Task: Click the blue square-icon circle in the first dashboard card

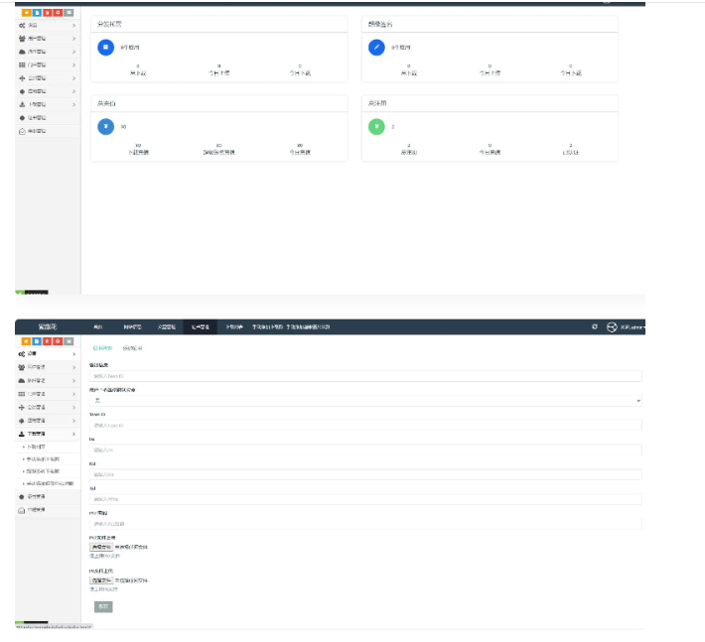Action: [x=104, y=47]
